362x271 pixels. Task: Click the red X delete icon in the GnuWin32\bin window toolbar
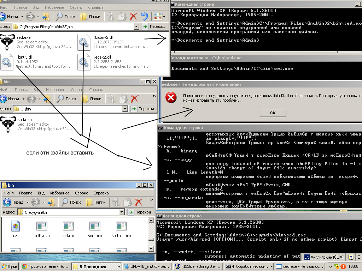133,16
